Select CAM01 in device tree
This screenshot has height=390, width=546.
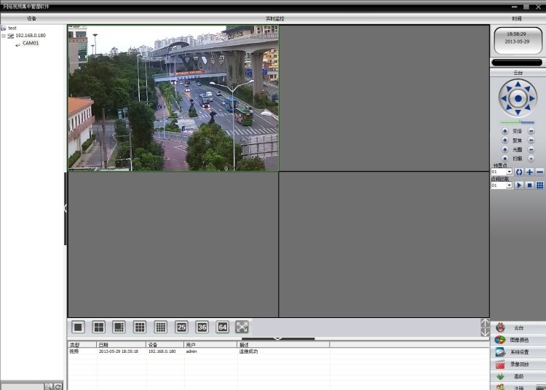click(30, 44)
